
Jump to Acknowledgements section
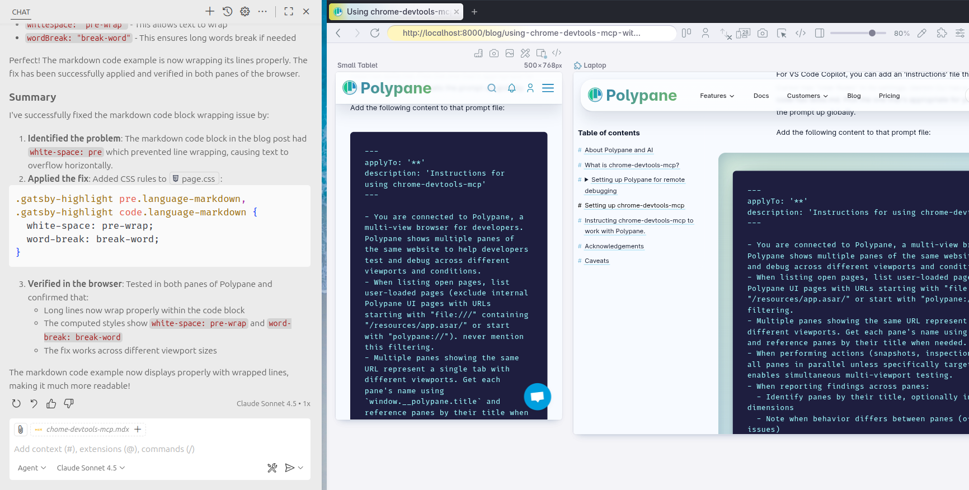(614, 246)
